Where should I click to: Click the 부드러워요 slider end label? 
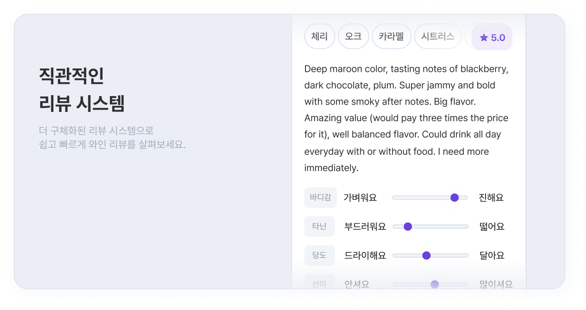(365, 226)
